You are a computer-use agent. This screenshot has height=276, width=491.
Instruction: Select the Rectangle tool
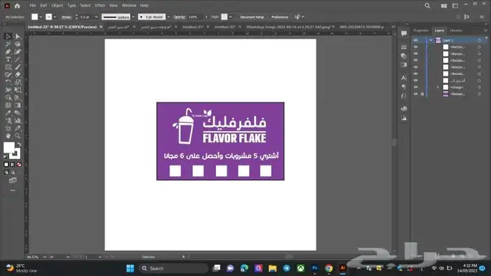tap(8, 67)
